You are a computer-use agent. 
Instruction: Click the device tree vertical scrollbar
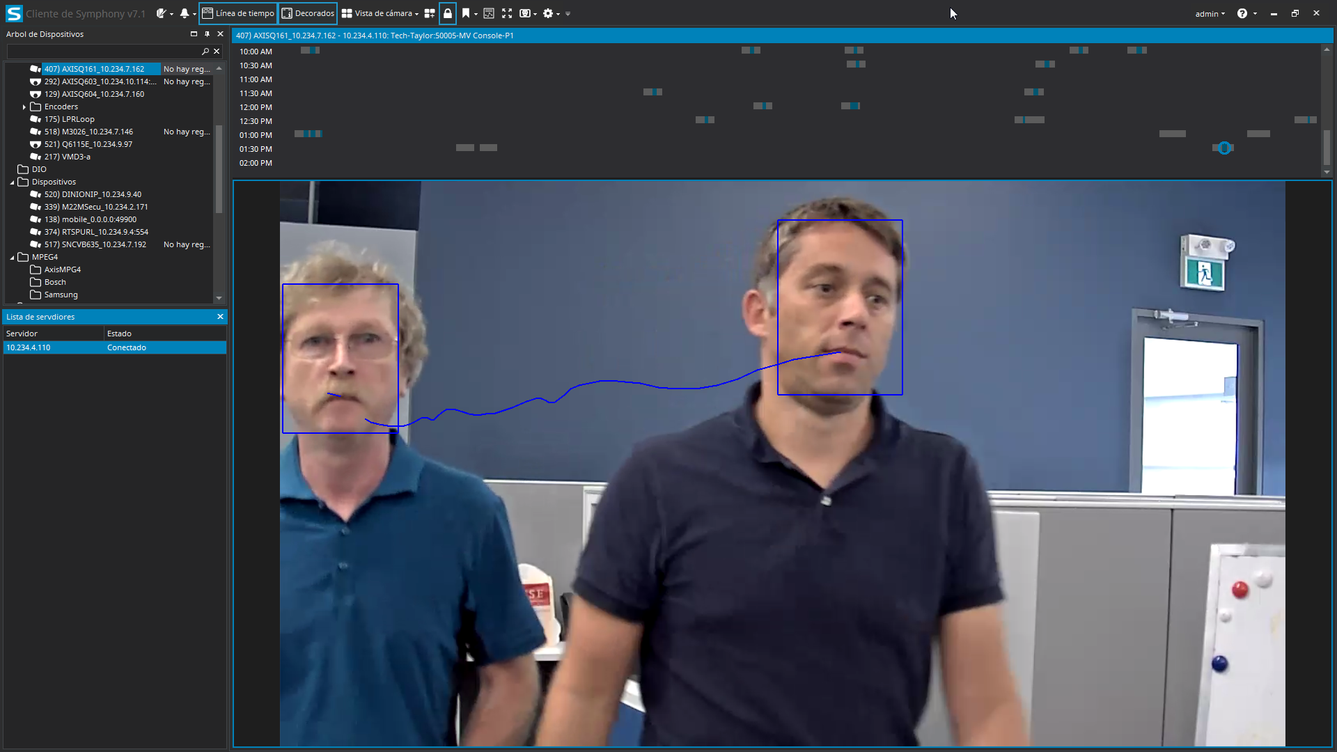coord(219,169)
